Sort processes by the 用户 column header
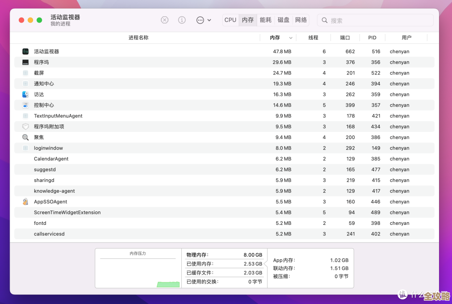Screen dimensions: 452x304 click(x=407, y=37)
